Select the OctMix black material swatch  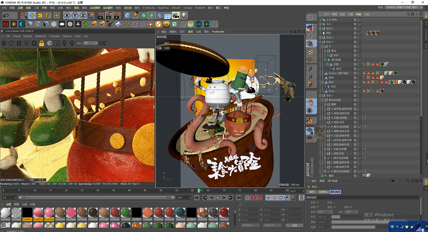[27, 214]
